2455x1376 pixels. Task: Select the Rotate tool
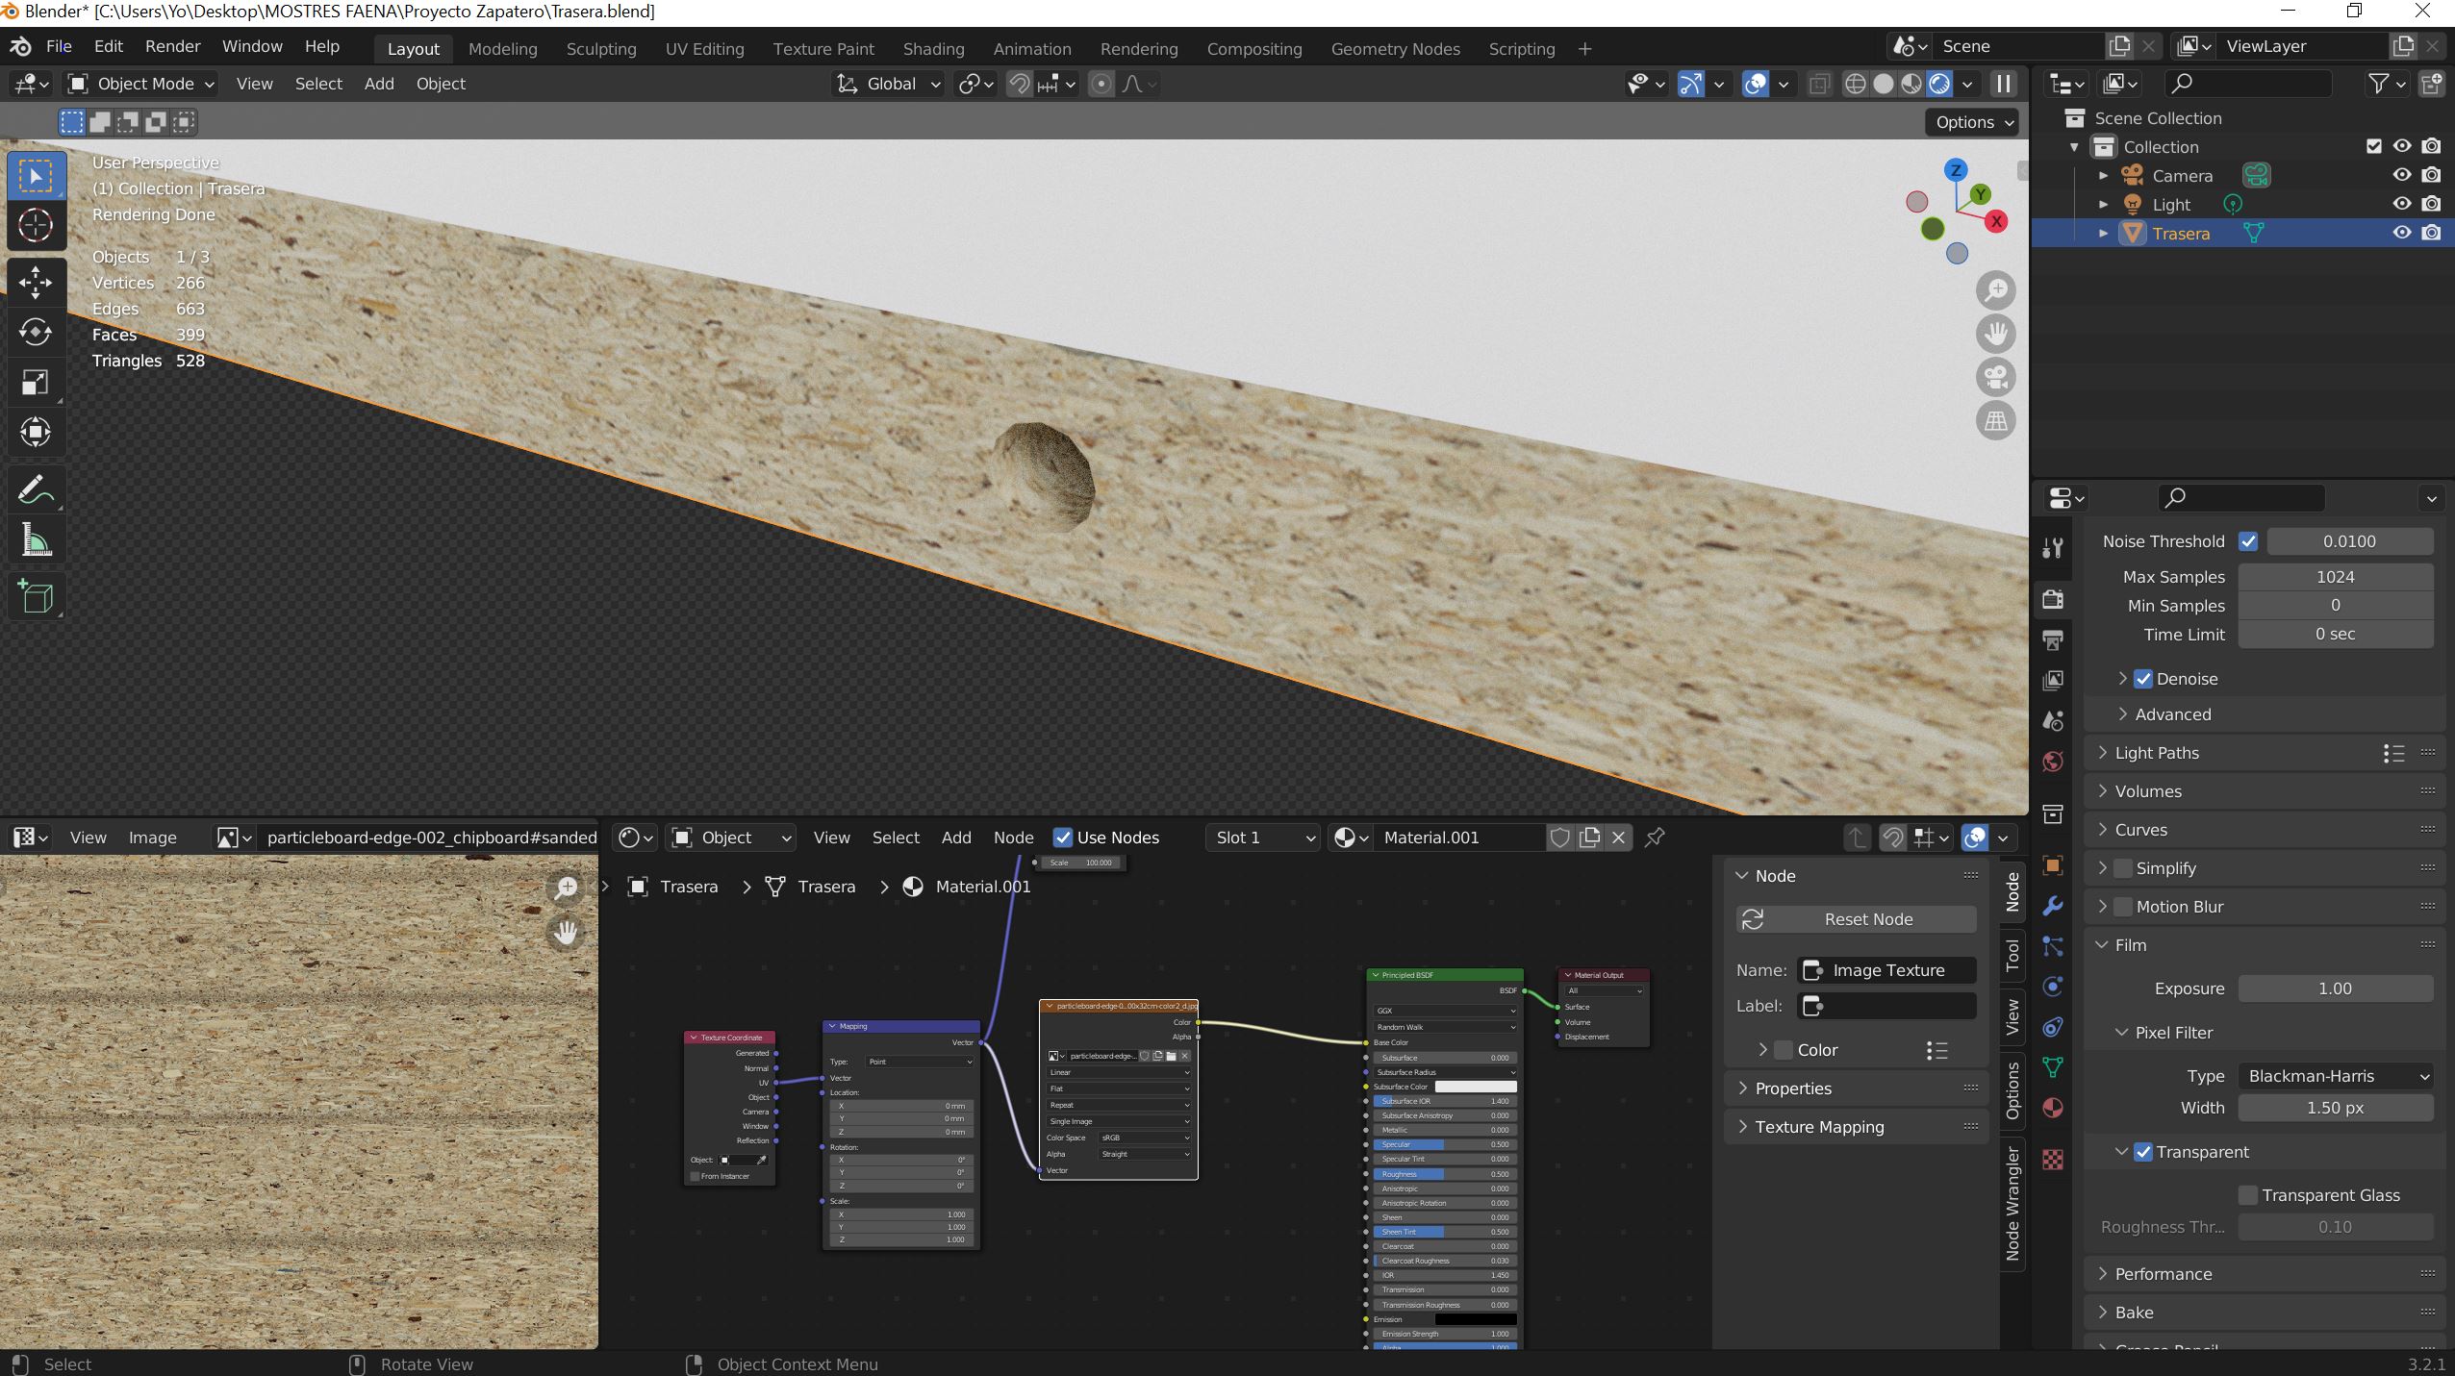36,333
